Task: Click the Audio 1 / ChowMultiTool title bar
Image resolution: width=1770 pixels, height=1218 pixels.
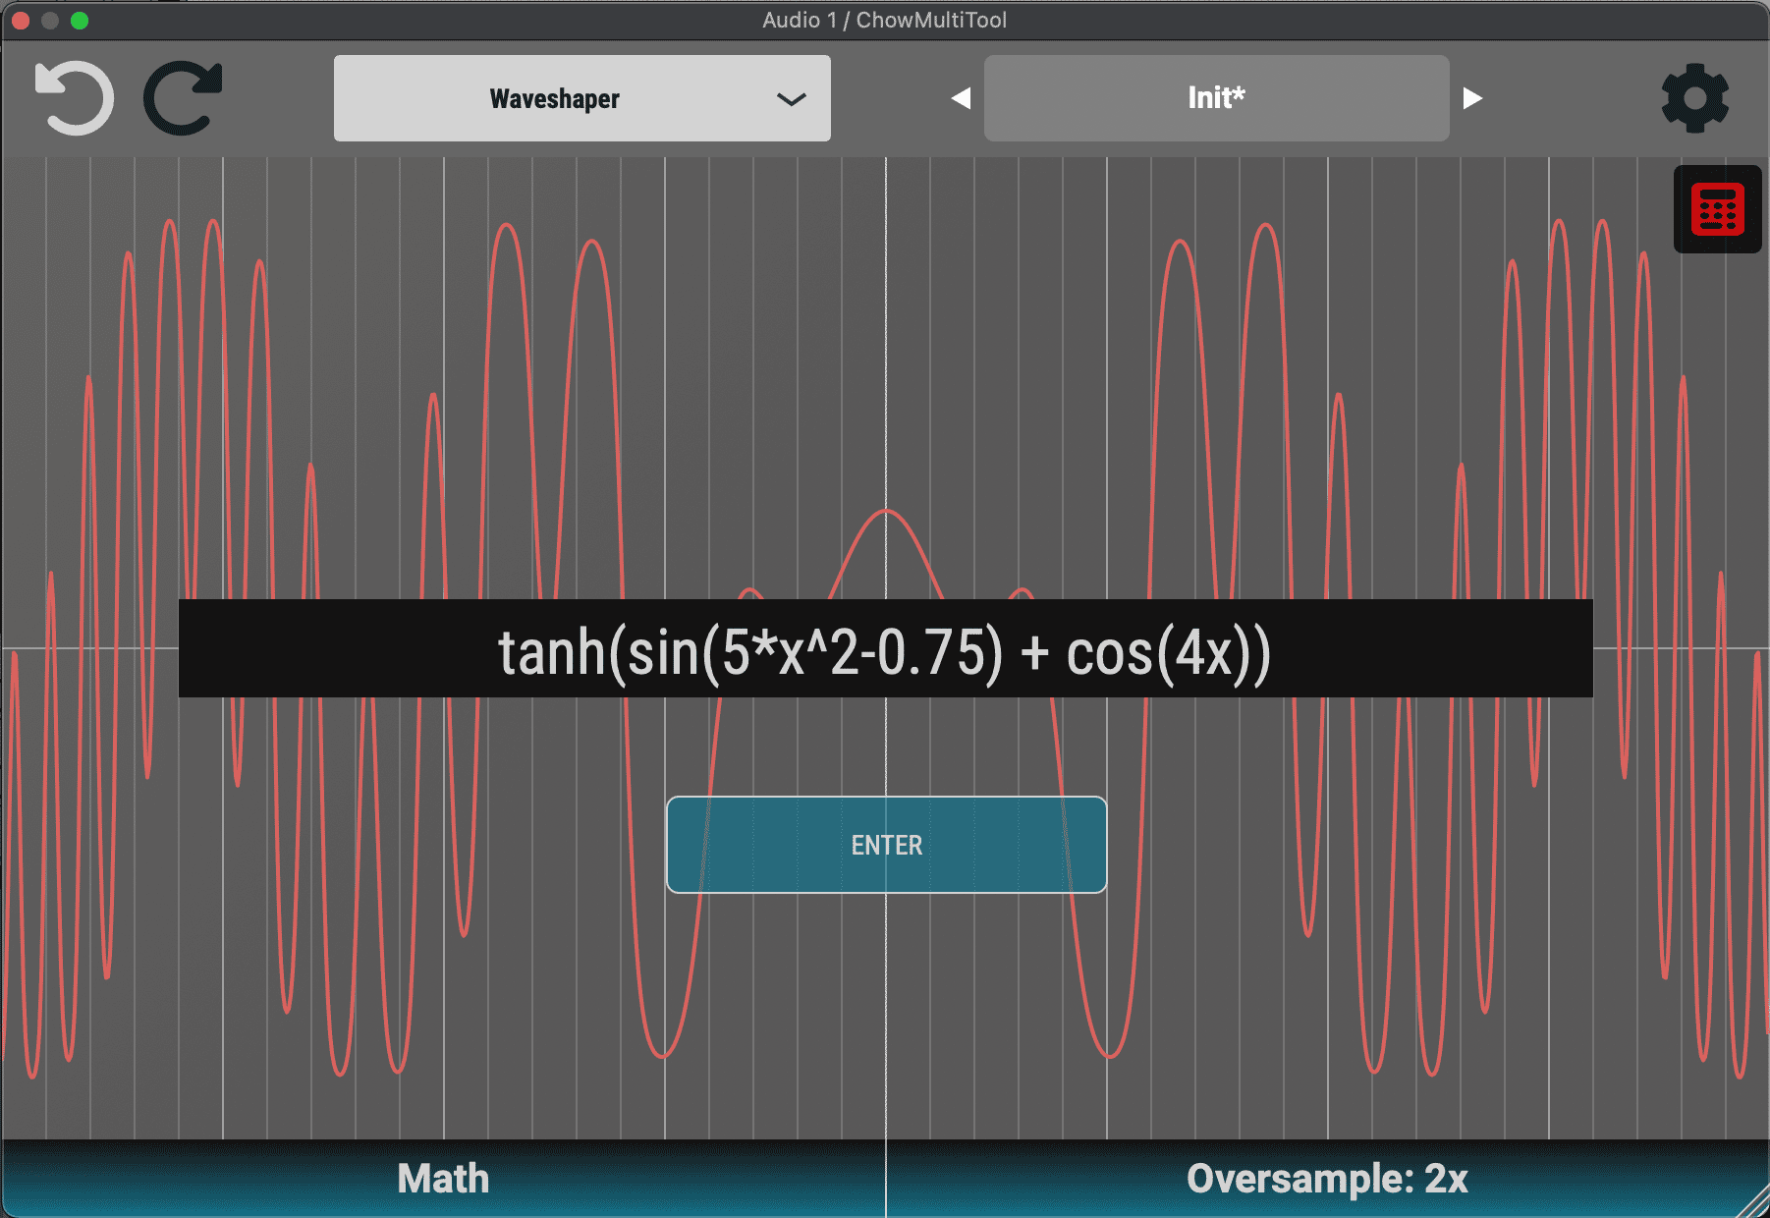Action: click(885, 20)
